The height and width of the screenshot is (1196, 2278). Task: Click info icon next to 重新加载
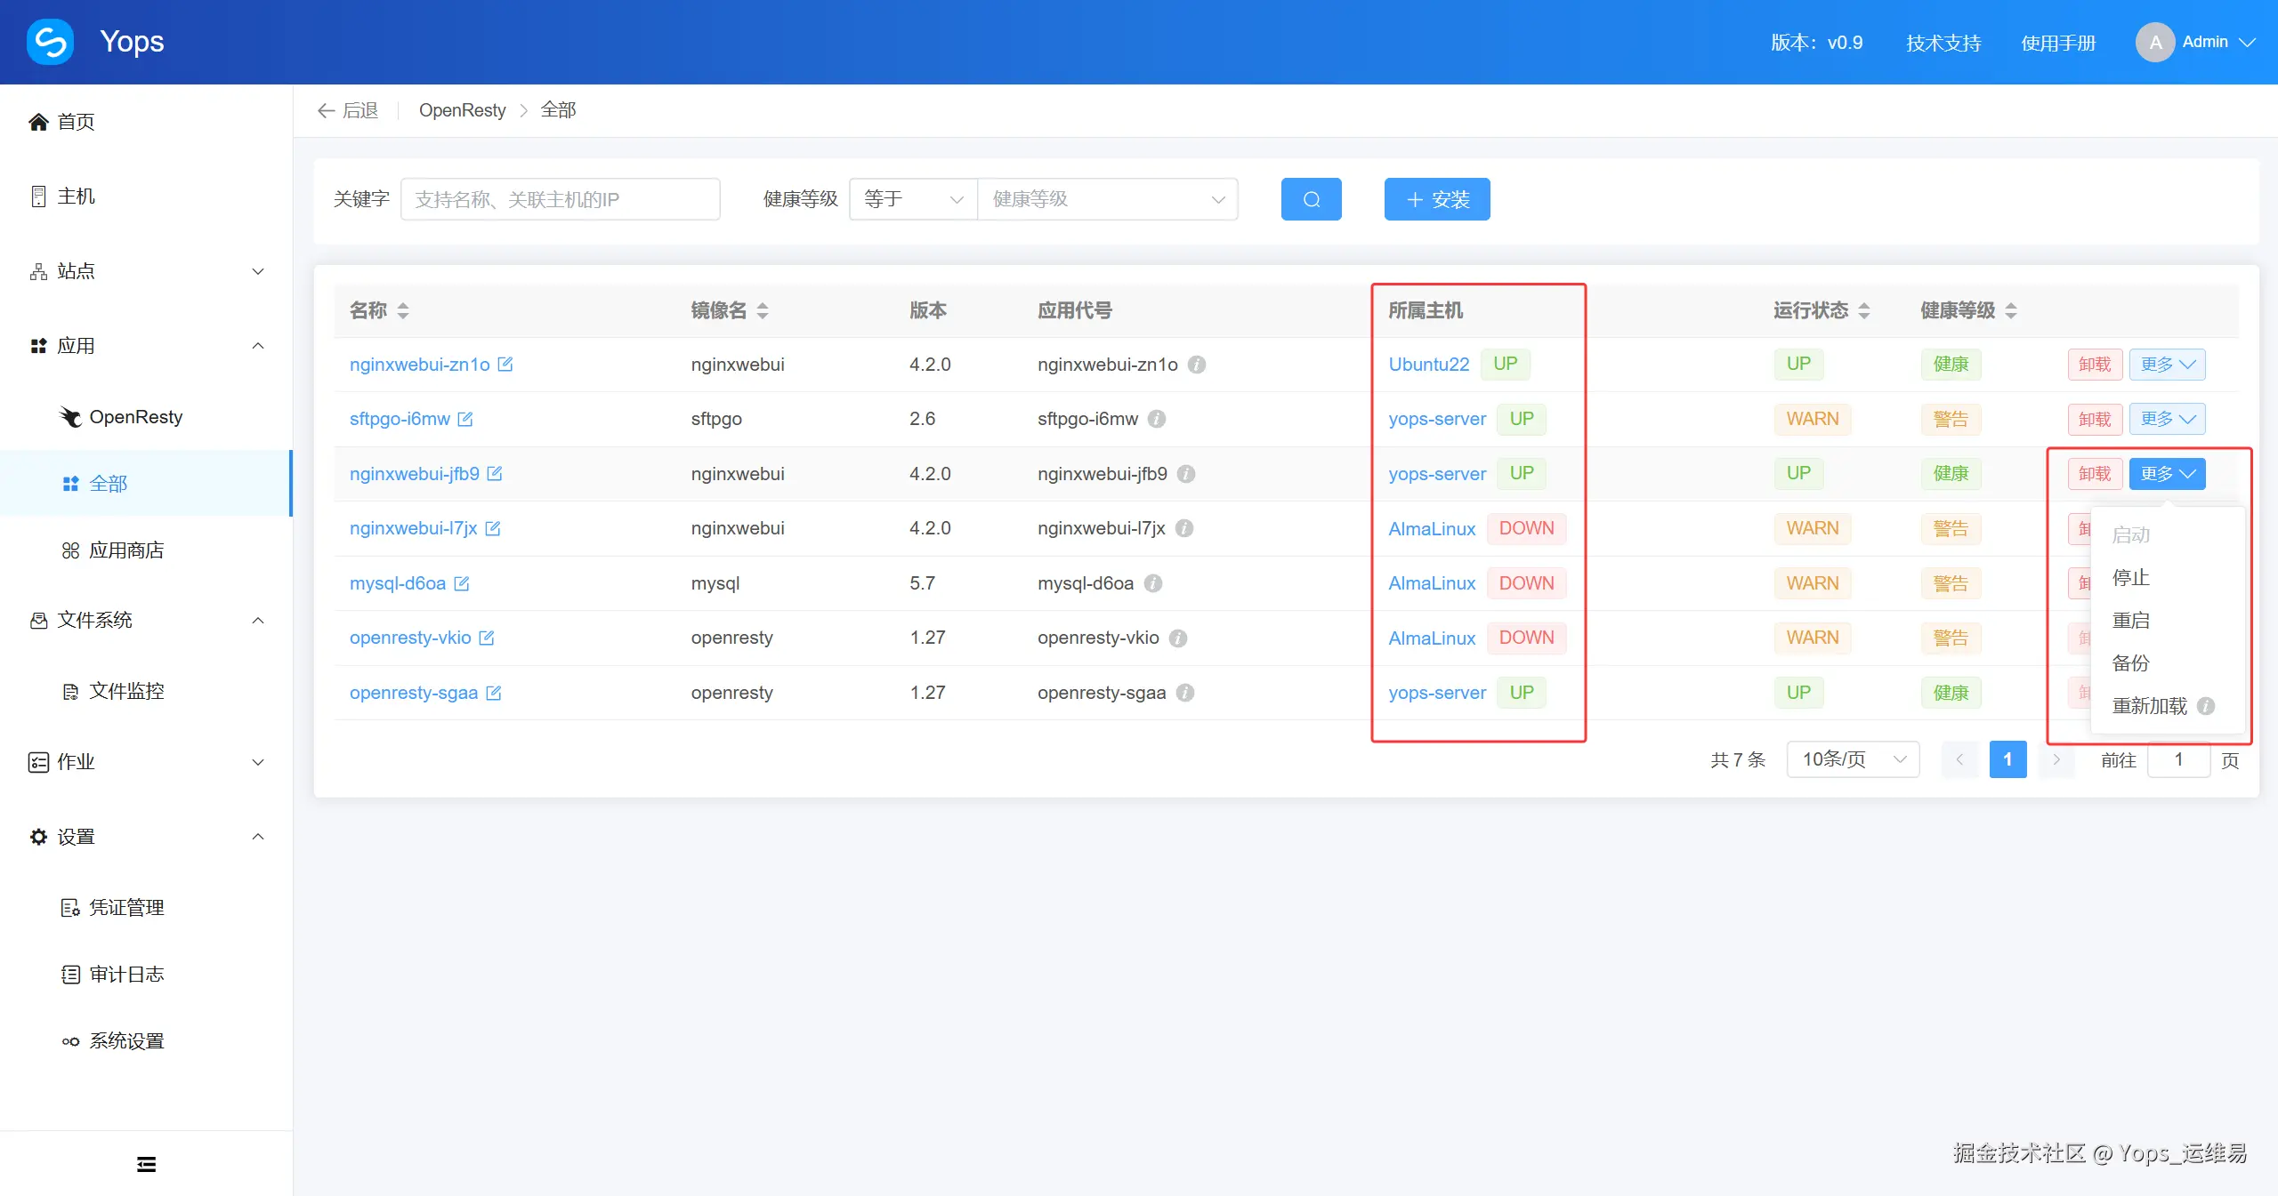click(x=2206, y=706)
